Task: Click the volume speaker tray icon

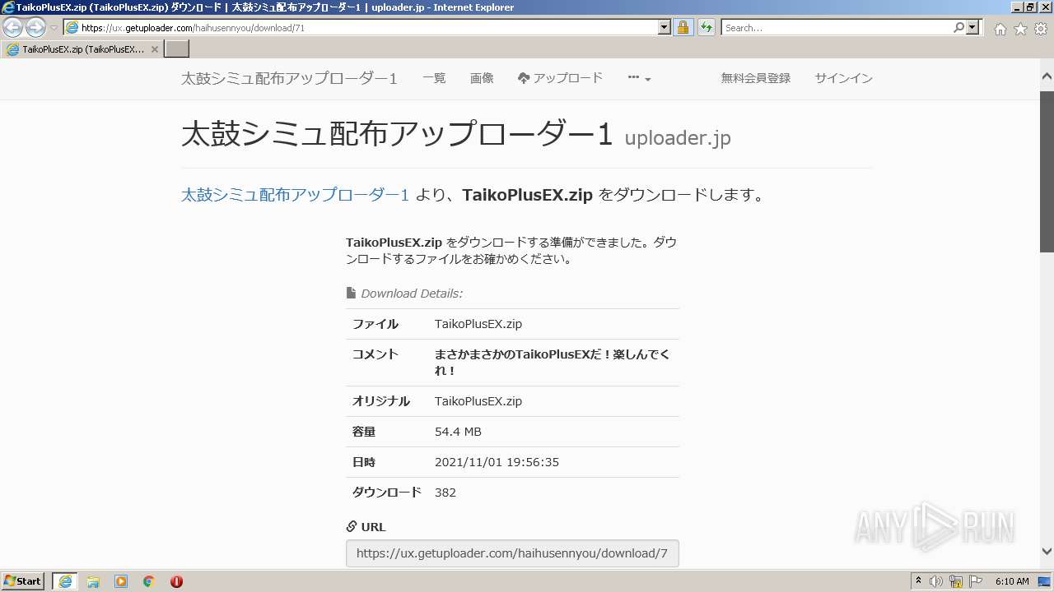Action: pyautogui.click(x=935, y=581)
